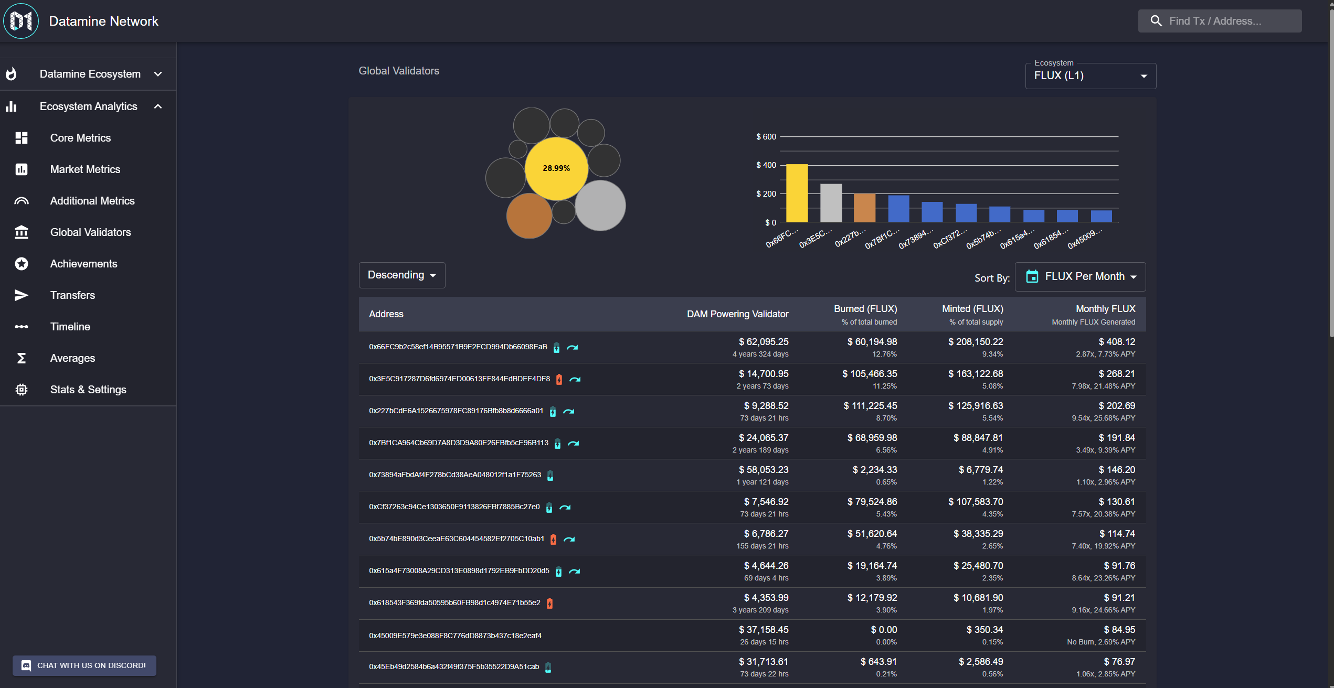1334x688 pixels.
Task: Open the Core Metrics page
Action: click(x=88, y=138)
